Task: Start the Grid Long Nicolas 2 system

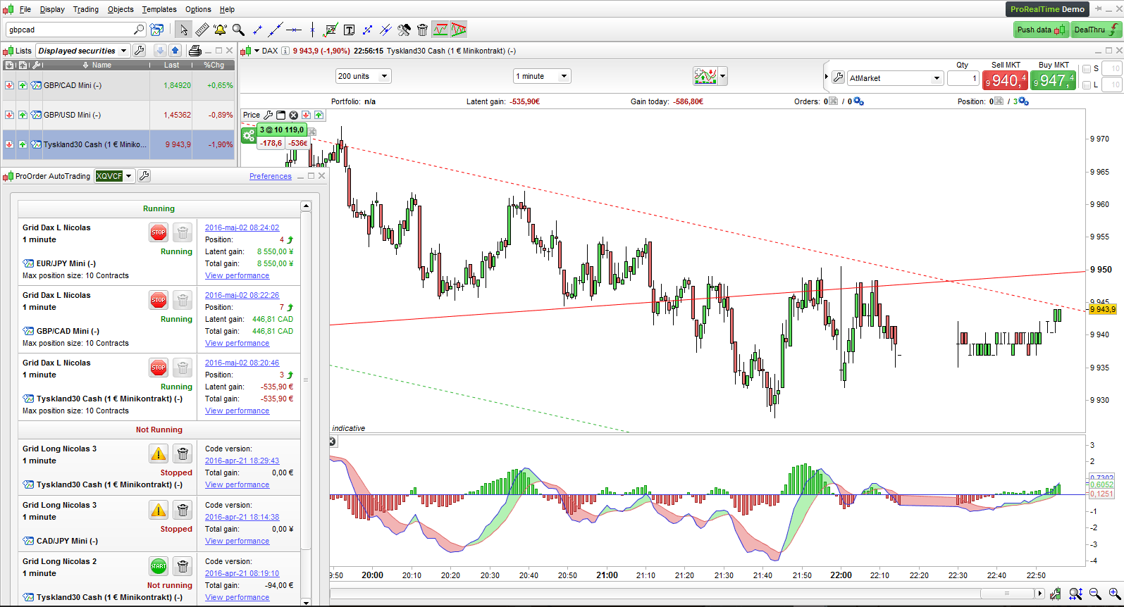Action: (x=159, y=566)
